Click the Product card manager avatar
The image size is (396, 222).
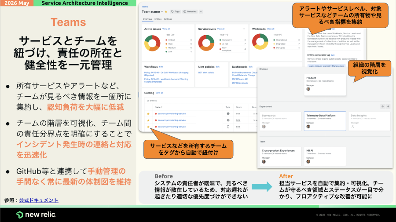(308, 89)
